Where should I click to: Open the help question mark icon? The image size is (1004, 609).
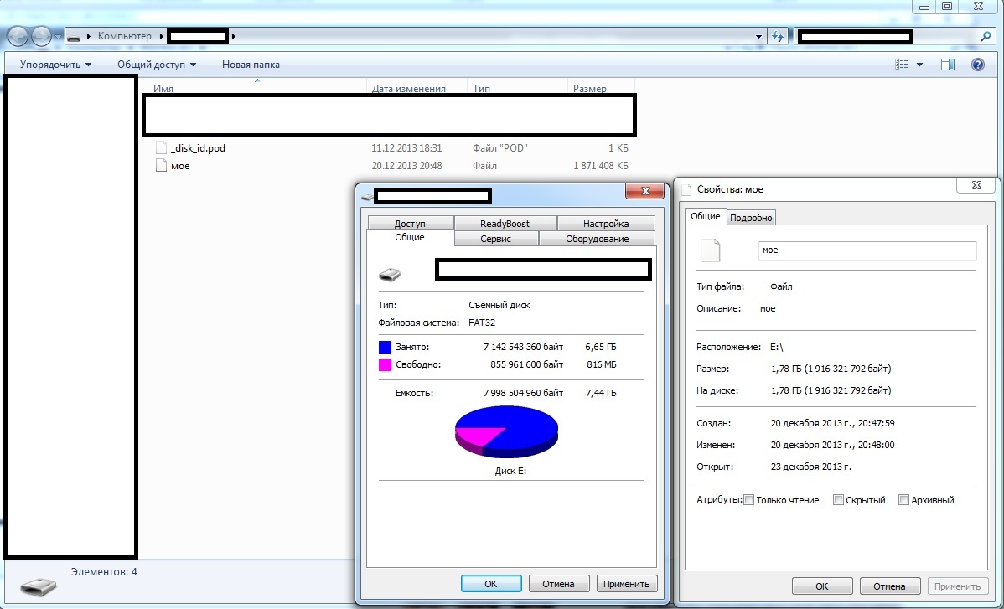[977, 65]
